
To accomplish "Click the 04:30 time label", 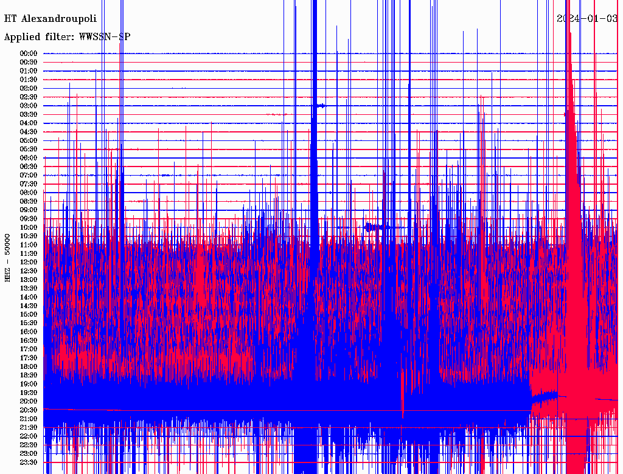I will (x=29, y=132).
